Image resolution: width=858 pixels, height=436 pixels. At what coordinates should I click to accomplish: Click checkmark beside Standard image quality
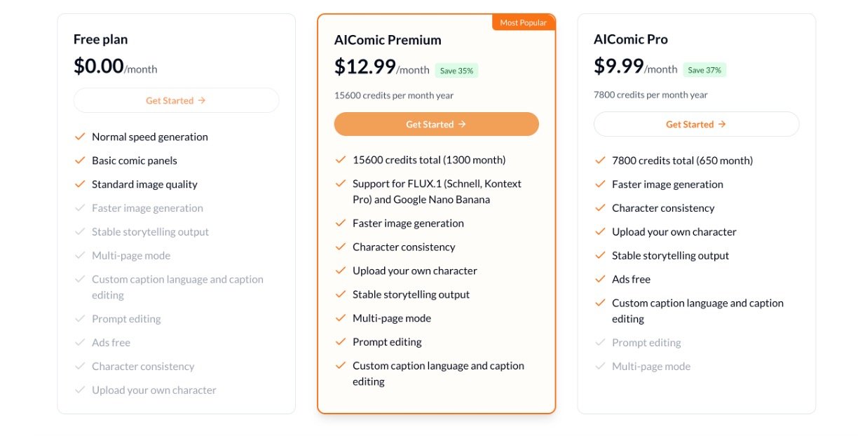tap(80, 184)
